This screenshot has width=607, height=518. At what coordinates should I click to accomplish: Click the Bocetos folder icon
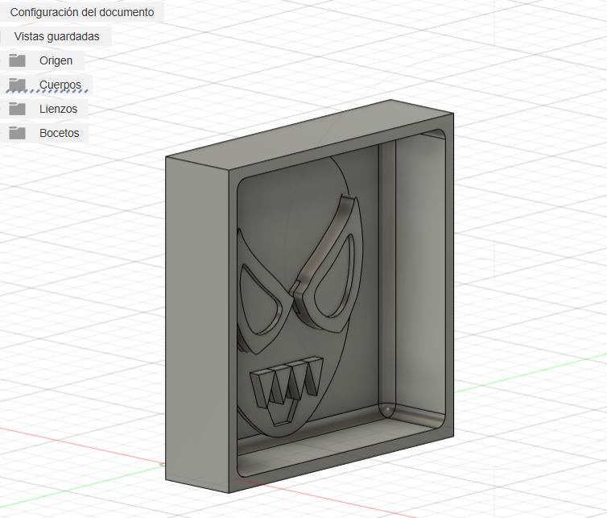tap(18, 133)
